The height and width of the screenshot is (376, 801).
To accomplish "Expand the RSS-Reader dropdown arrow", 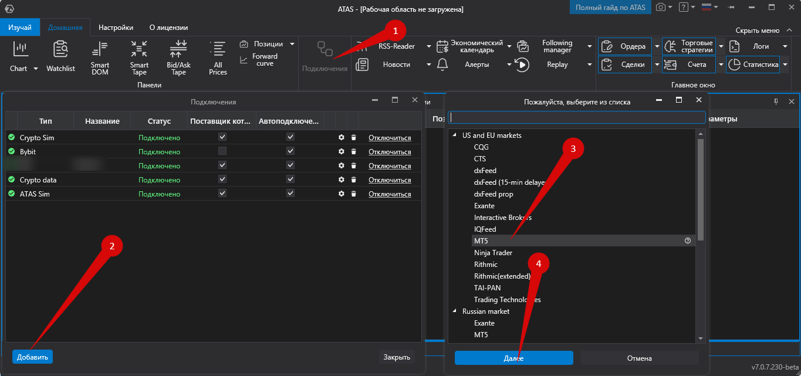I will point(429,46).
